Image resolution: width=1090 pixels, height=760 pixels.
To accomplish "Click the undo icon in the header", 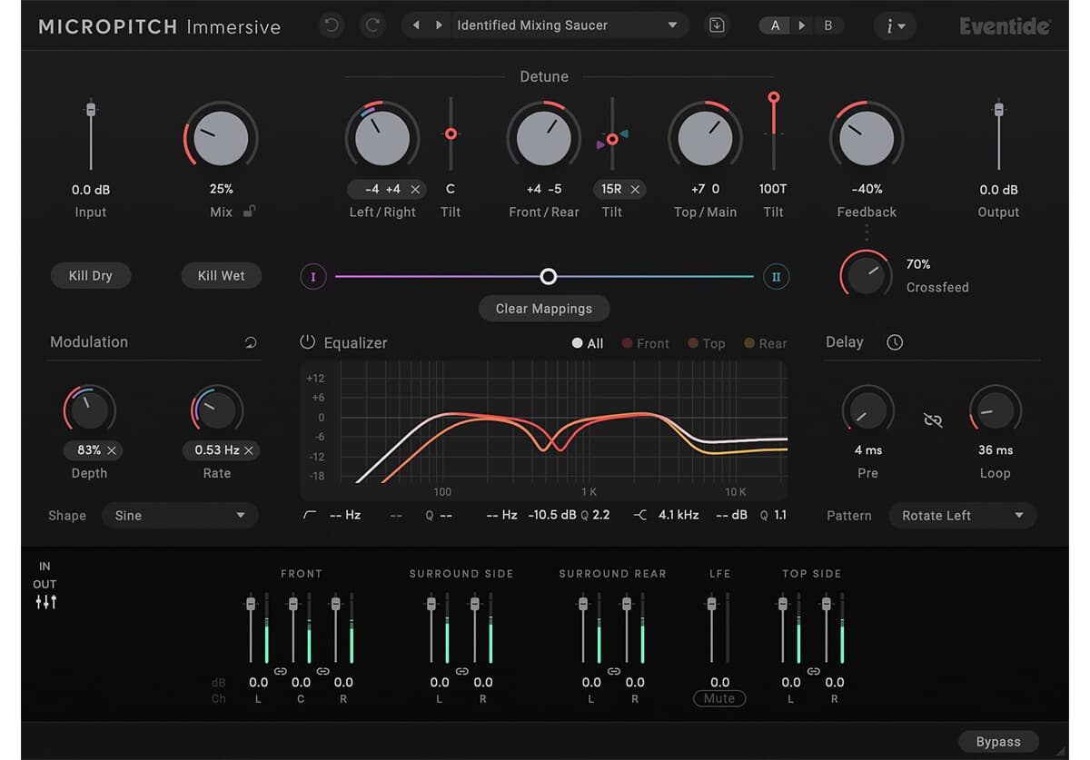I will click(332, 25).
